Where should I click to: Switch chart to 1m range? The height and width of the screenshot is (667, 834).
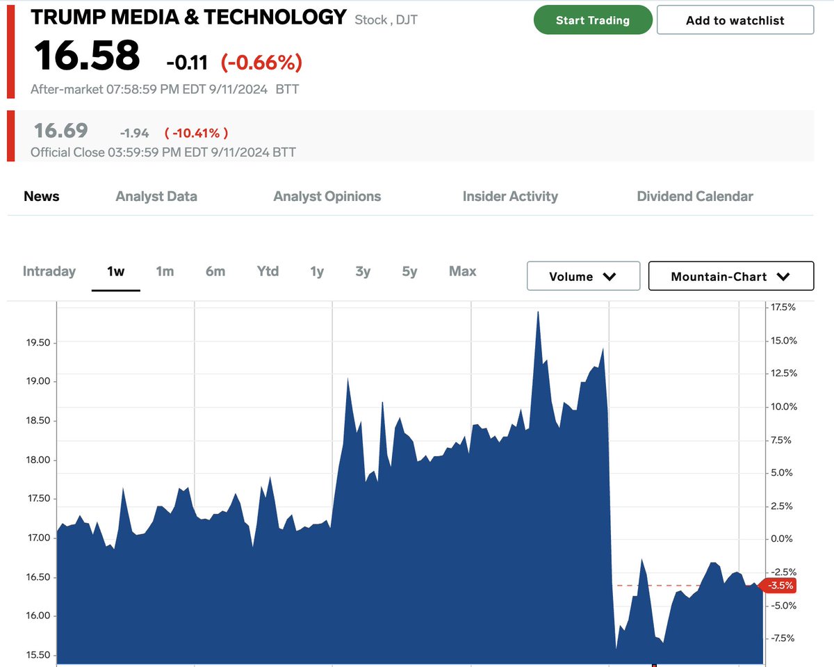(165, 271)
